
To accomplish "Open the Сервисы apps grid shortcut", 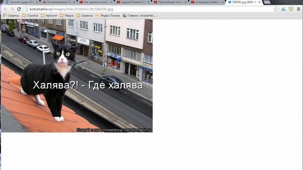I will coord(11,16).
